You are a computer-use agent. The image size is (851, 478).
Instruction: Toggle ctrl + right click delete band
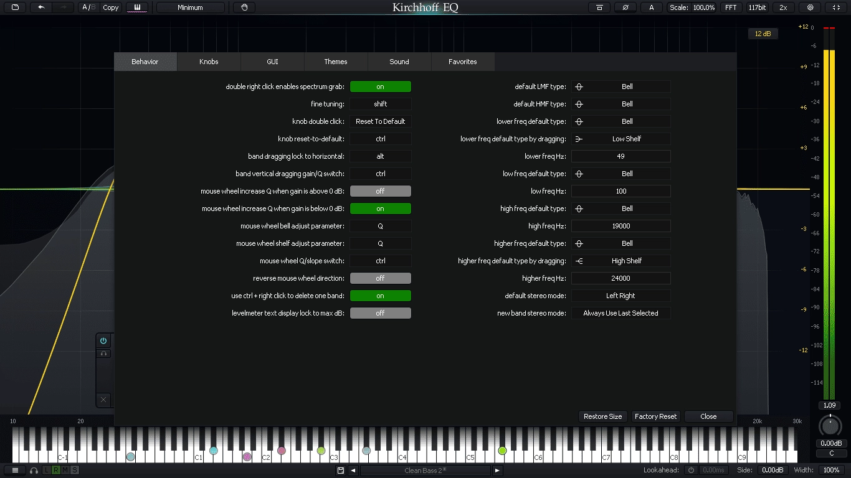click(x=381, y=296)
